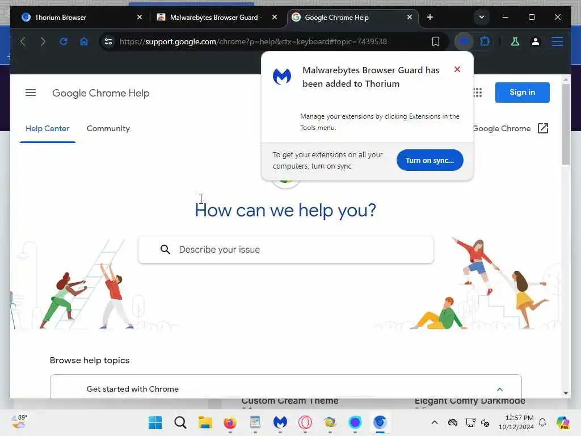Viewport: 581px width, 436px height.
Task: Open the profile avatar menu
Action: tap(536, 41)
